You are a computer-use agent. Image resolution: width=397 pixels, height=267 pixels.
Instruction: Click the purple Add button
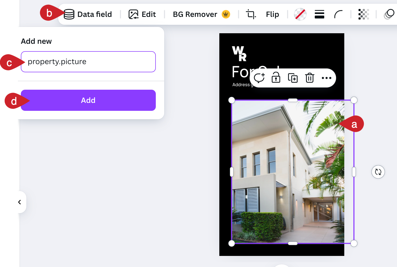point(88,100)
